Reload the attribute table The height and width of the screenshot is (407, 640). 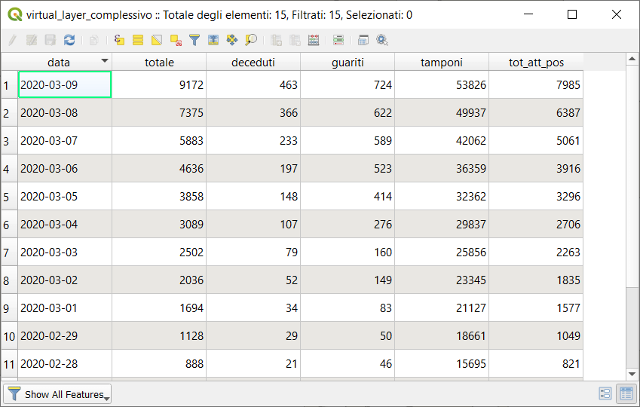pos(69,40)
